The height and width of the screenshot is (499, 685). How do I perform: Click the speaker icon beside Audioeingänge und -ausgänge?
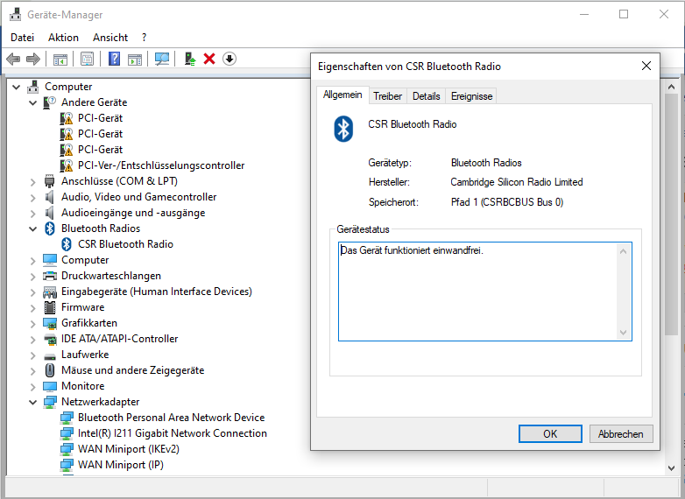click(x=50, y=213)
